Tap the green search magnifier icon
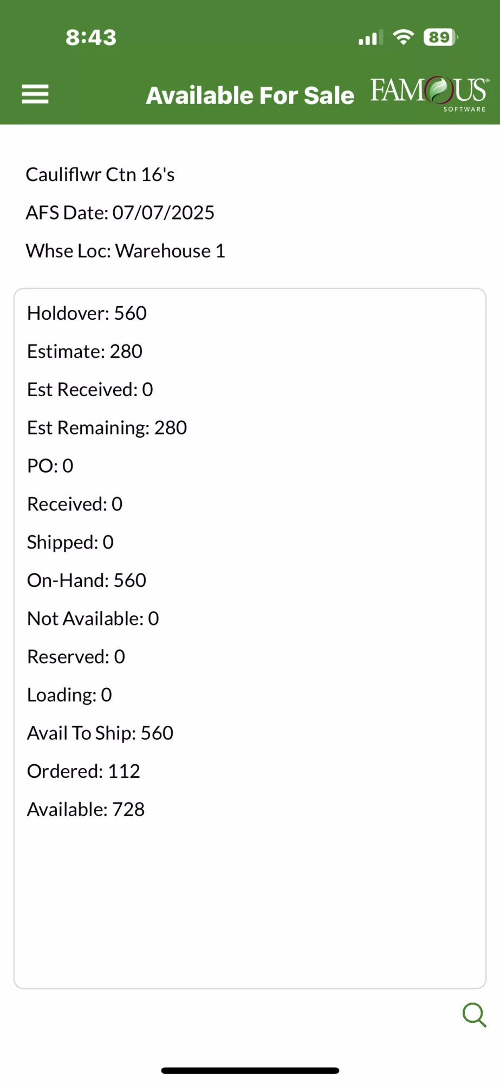500x1084 pixels. click(474, 1015)
